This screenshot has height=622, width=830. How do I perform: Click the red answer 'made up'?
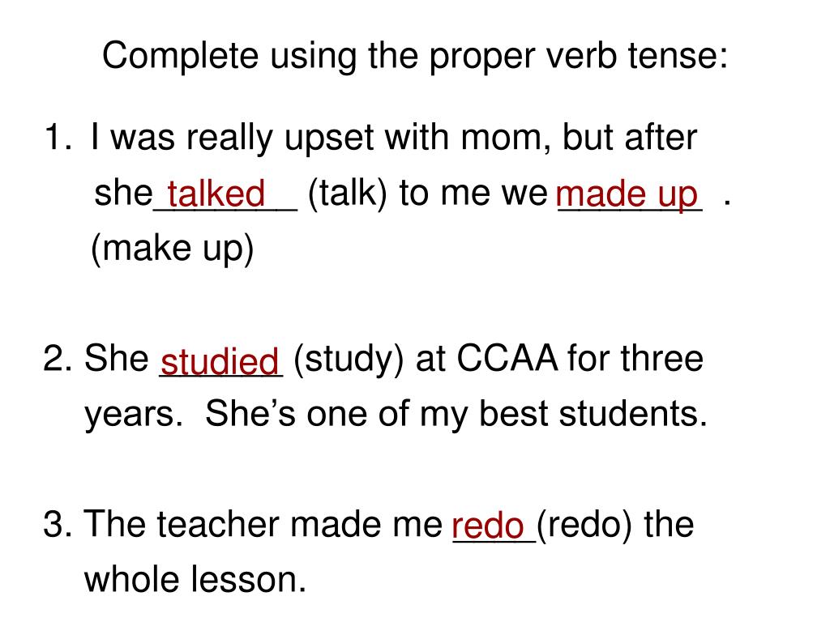627,194
